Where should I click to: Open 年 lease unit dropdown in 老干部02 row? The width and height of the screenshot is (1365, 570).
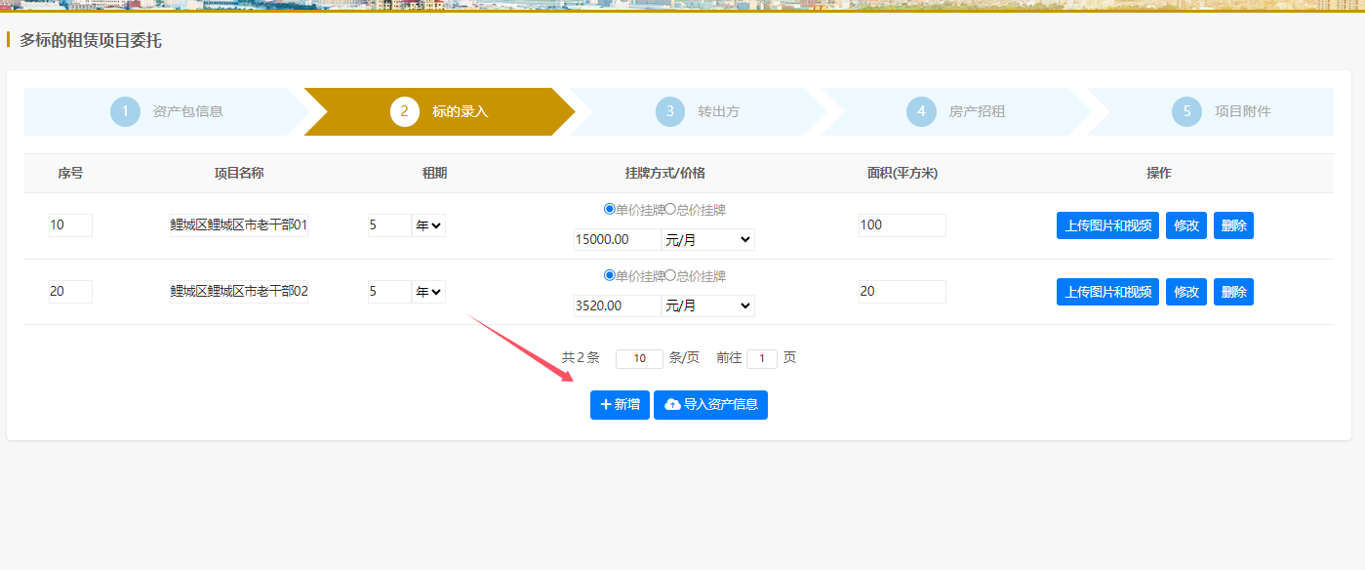[x=429, y=291]
